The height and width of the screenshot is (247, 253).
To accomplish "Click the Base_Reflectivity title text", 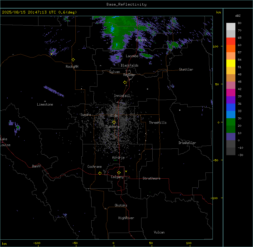I will (x=126, y=4).
